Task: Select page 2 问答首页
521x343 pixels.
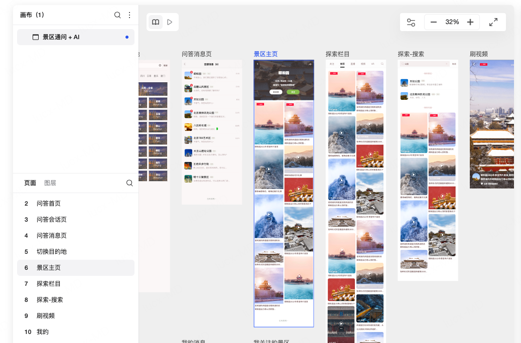Action: [76, 204]
